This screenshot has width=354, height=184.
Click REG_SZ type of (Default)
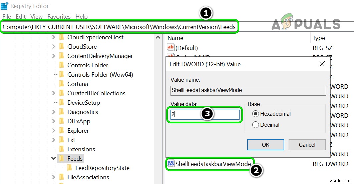click(322, 48)
